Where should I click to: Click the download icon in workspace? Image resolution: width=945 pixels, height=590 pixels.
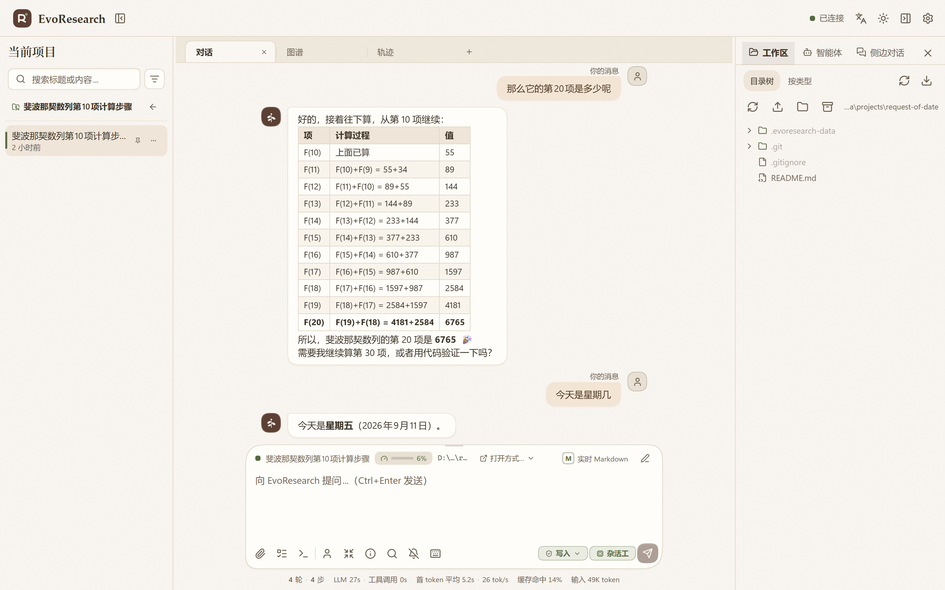(x=926, y=81)
